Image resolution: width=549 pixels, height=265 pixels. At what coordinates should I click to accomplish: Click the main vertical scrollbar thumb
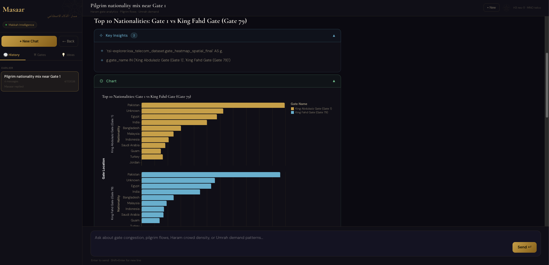[x=547, y=85]
